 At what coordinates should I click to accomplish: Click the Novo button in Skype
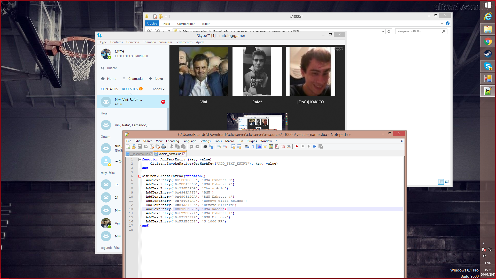[156, 79]
